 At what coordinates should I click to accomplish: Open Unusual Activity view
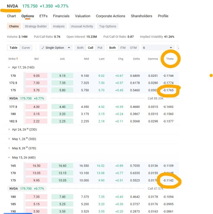click(x=82, y=26)
